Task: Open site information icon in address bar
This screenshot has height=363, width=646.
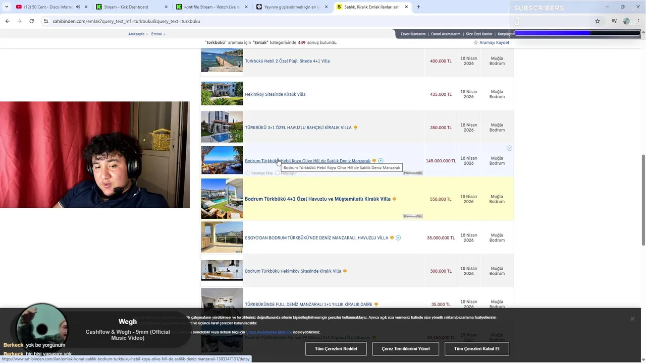Action: coord(46,21)
